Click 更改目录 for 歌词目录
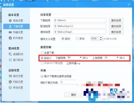Viewport: 134px width, 103px height. coord(116,26)
